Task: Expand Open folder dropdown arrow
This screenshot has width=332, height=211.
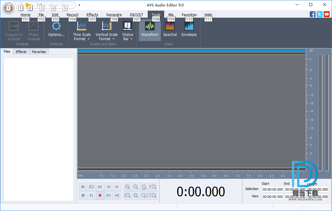Action: pyautogui.click(x=34, y=5)
